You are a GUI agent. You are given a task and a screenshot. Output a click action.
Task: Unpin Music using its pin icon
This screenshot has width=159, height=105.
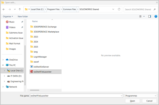[x=22, y=22]
